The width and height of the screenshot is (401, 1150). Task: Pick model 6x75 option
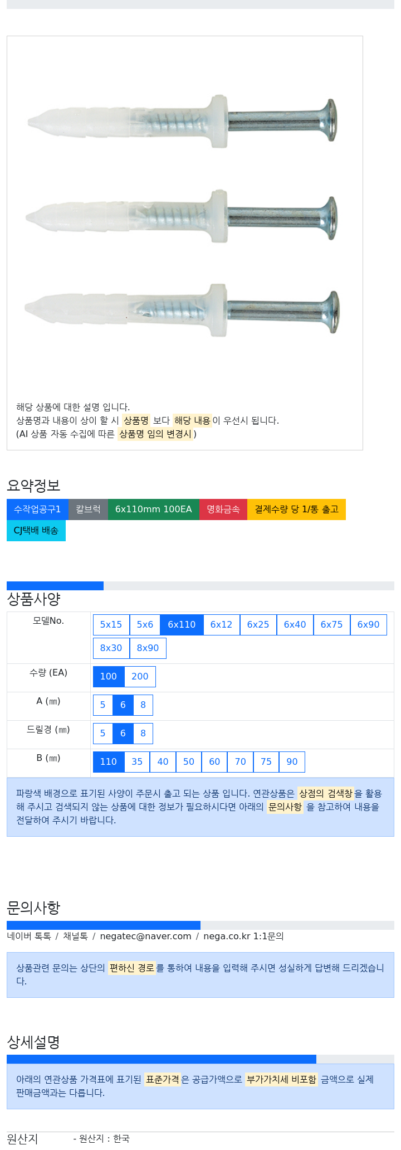[x=331, y=625]
